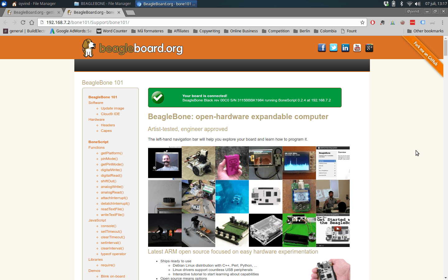
Task: Switch to BEAGLEBONE File Manager window
Action: [103, 4]
